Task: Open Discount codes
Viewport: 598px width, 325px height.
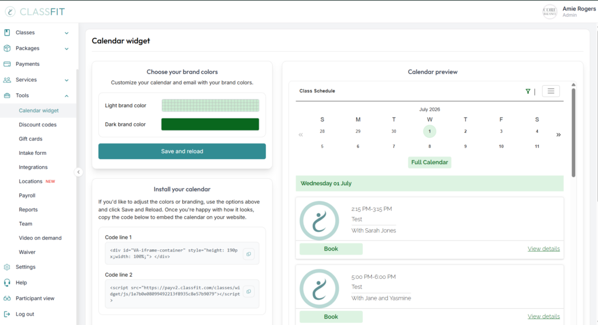Action: [37, 125]
